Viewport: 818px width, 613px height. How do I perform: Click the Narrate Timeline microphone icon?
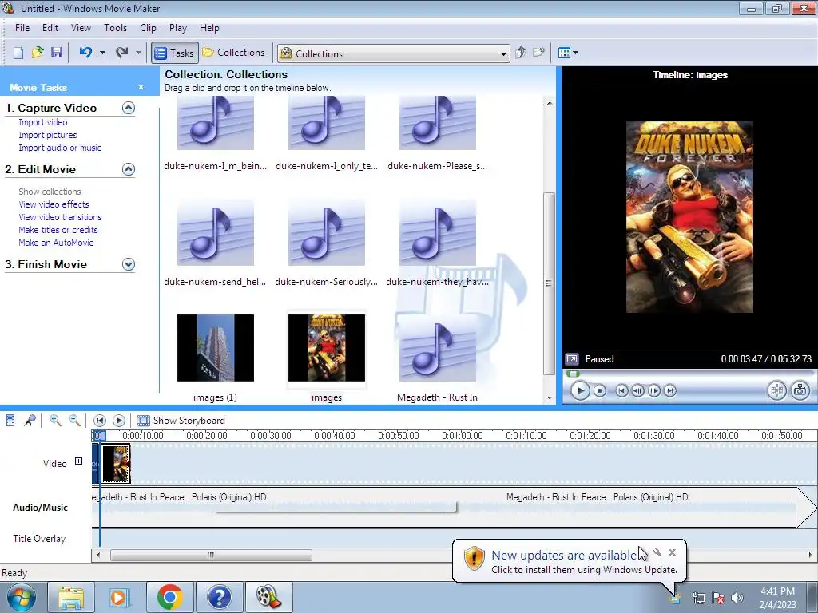[30, 420]
